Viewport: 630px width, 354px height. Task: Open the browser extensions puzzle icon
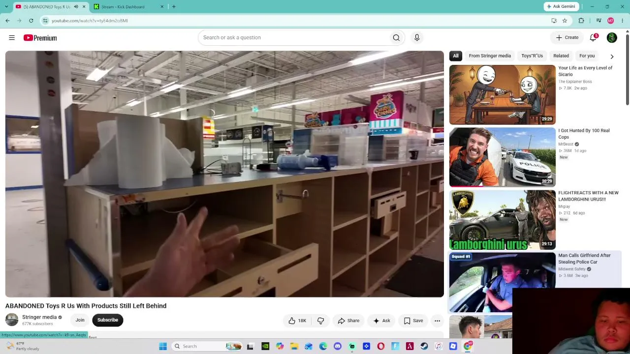click(x=581, y=21)
